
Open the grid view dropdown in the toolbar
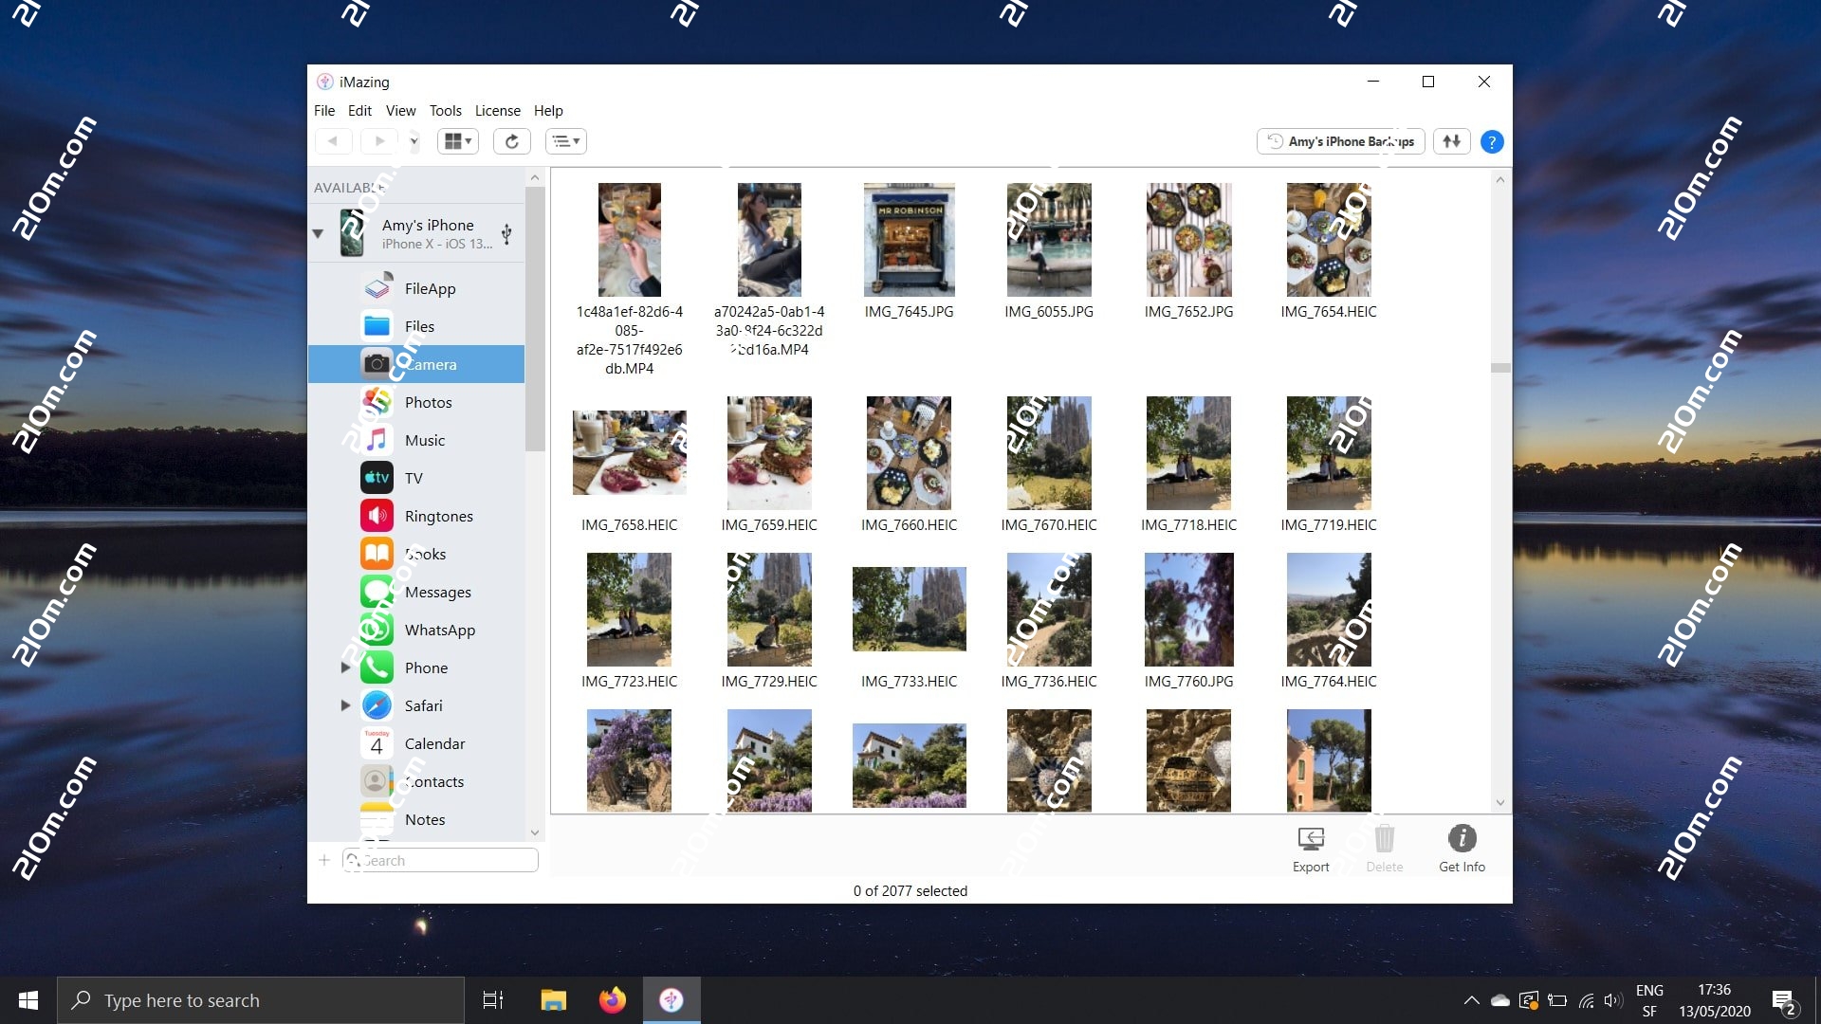pyautogui.click(x=458, y=140)
